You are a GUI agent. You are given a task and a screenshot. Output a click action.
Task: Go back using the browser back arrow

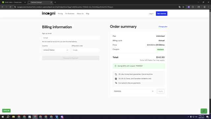[x=2, y=7]
